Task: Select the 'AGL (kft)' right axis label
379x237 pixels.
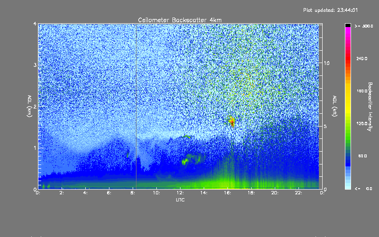Action: point(334,106)
